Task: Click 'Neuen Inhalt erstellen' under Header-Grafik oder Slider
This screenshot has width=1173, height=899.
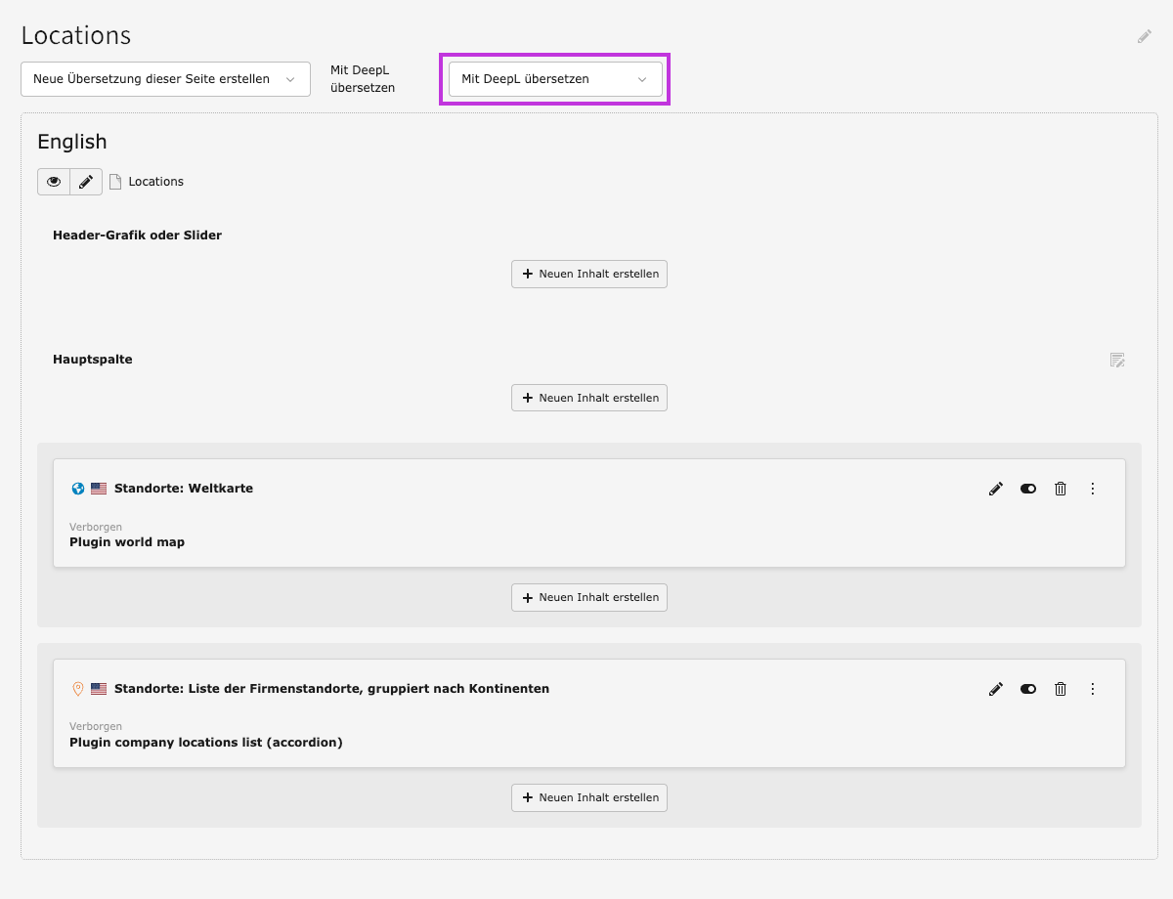Action: point(589,274)
